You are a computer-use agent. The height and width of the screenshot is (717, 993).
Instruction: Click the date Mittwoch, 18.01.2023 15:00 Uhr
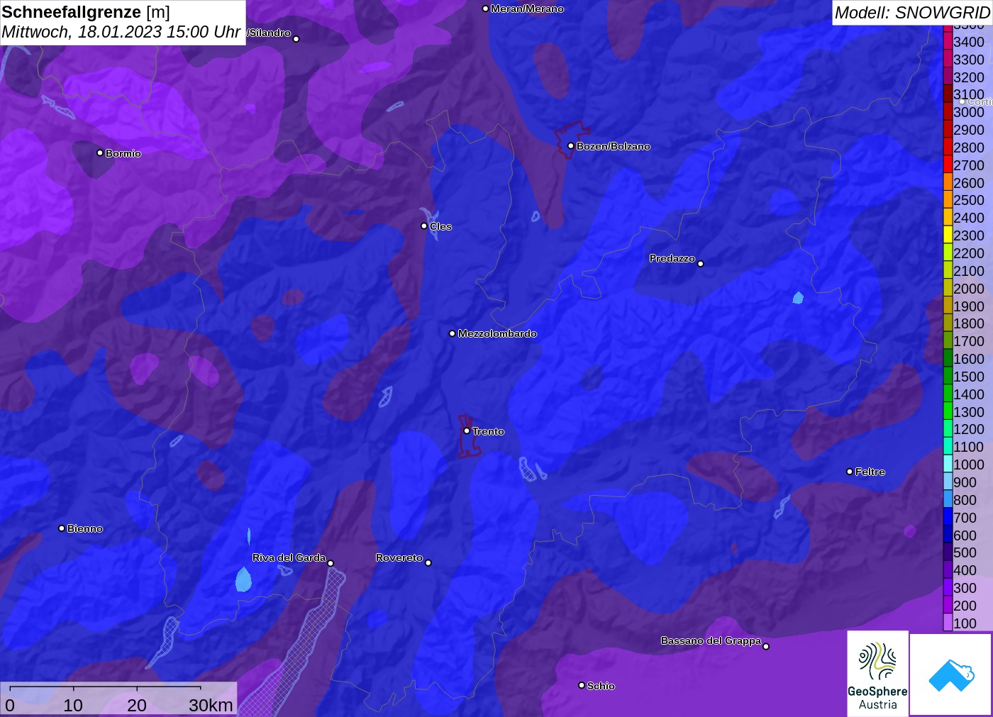[121, 32]
